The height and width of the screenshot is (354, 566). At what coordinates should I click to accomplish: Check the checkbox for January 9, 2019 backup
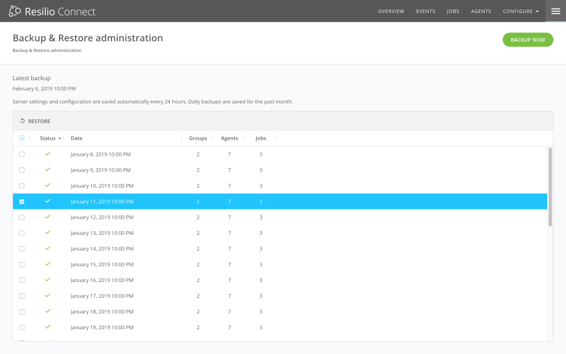coord(22,170)
